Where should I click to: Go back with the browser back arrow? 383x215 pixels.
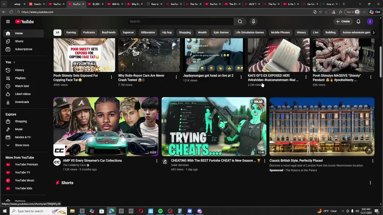[x=4, y=12]
